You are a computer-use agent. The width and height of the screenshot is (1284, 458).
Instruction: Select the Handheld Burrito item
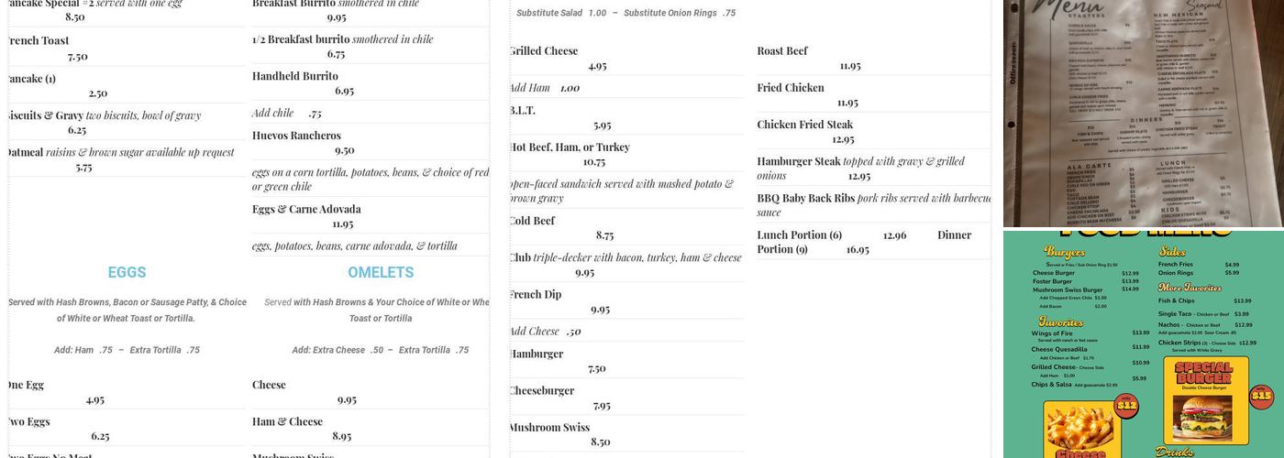pyautogui.click(x=295, y=76)
